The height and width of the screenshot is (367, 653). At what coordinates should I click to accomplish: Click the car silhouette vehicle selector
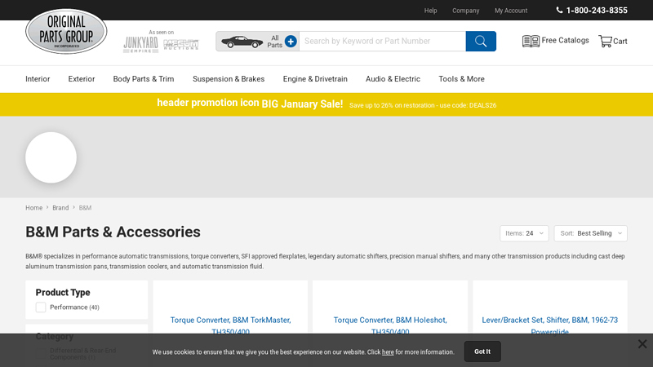(x=242, y=42)
